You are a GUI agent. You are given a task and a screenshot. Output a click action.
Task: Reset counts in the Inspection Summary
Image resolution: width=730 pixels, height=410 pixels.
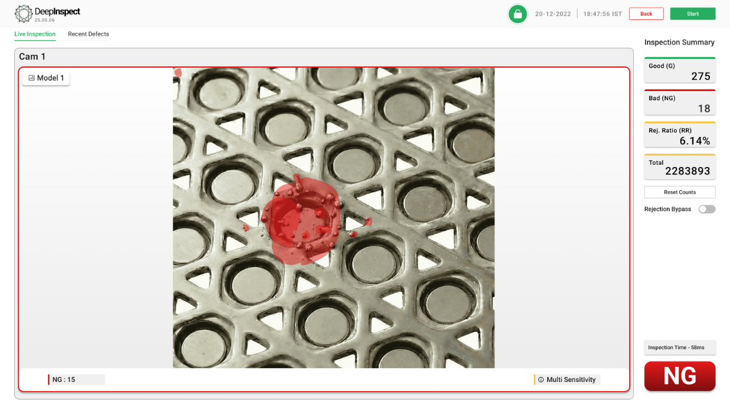(680, 192)
